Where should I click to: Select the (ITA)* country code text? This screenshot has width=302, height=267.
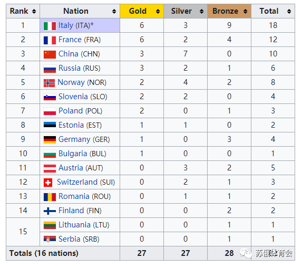click(x=84, y=25)
